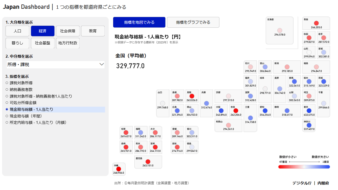Click the 山形 prefecture tile
Image resolution: width=338 pixels, height=190 pixels.
(x=309, y=52)
